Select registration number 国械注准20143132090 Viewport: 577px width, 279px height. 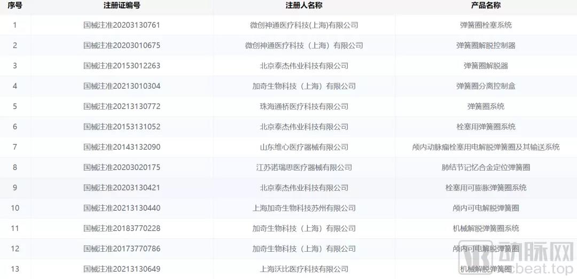122,147
